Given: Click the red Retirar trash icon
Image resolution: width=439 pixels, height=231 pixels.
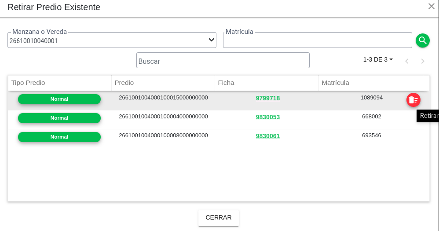Looking at the screenshot, I should [x=413, y=100].
